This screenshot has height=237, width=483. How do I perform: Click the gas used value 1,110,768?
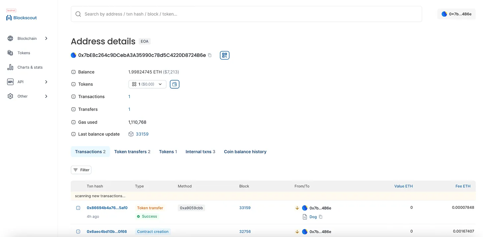[137, 122]
